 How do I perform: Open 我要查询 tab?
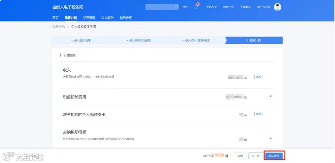click(x=89, y=18)
